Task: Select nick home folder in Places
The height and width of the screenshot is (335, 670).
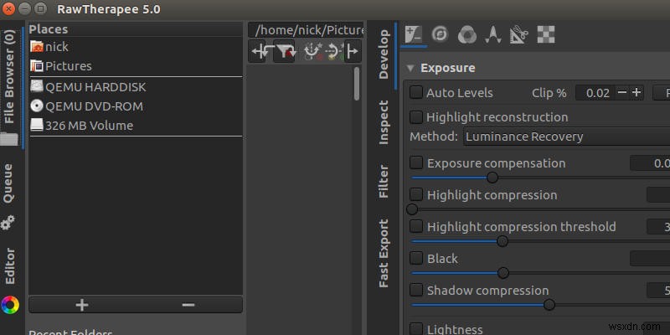Action: (136, 47)
